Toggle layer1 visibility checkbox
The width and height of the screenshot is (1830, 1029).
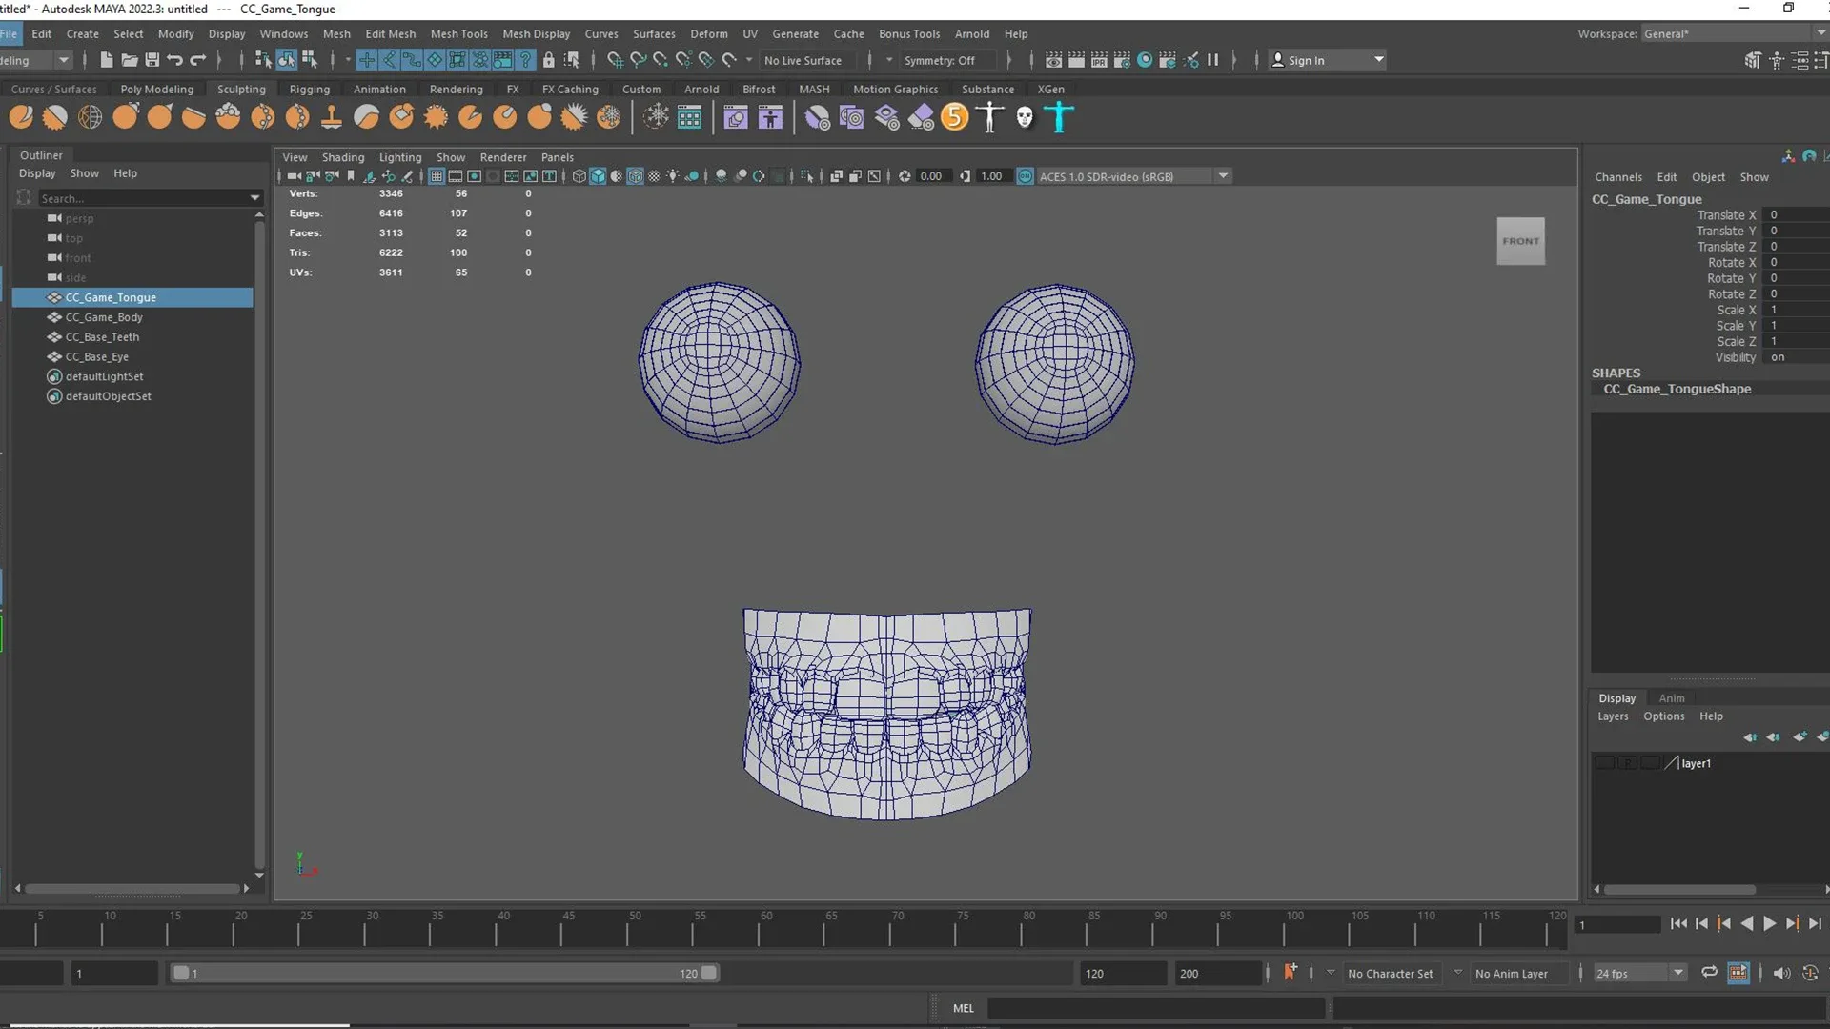[x=1605, y=762]
